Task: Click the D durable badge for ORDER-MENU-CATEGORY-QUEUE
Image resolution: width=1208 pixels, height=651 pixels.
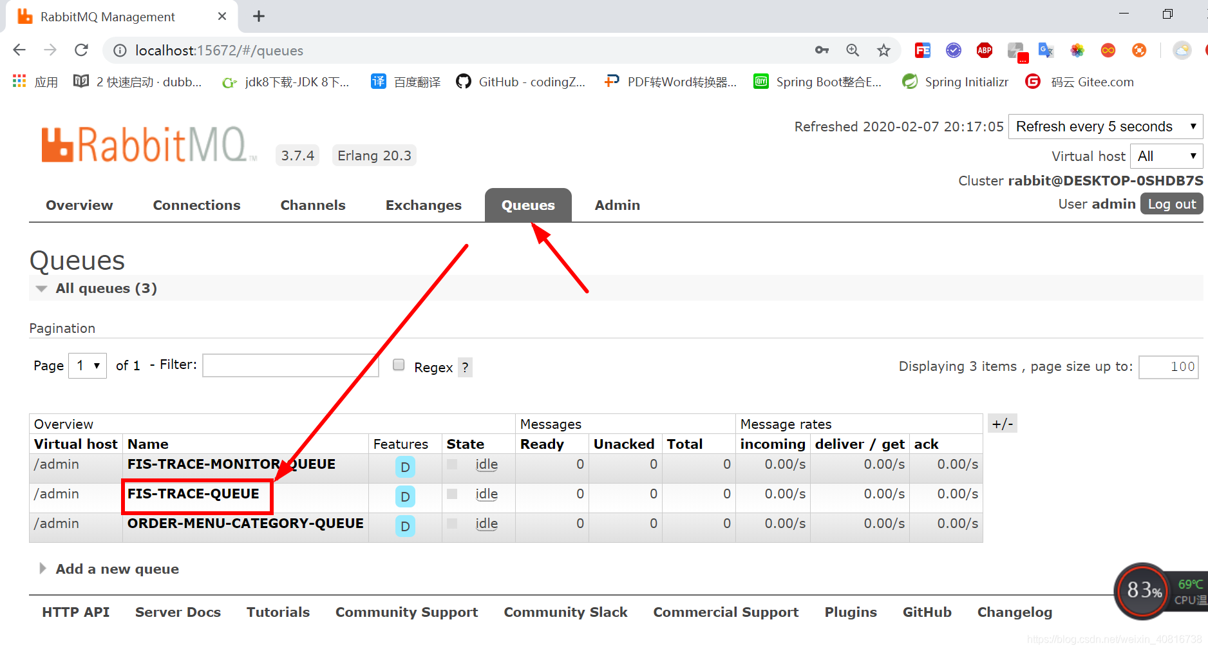Action: coord(405,526)
